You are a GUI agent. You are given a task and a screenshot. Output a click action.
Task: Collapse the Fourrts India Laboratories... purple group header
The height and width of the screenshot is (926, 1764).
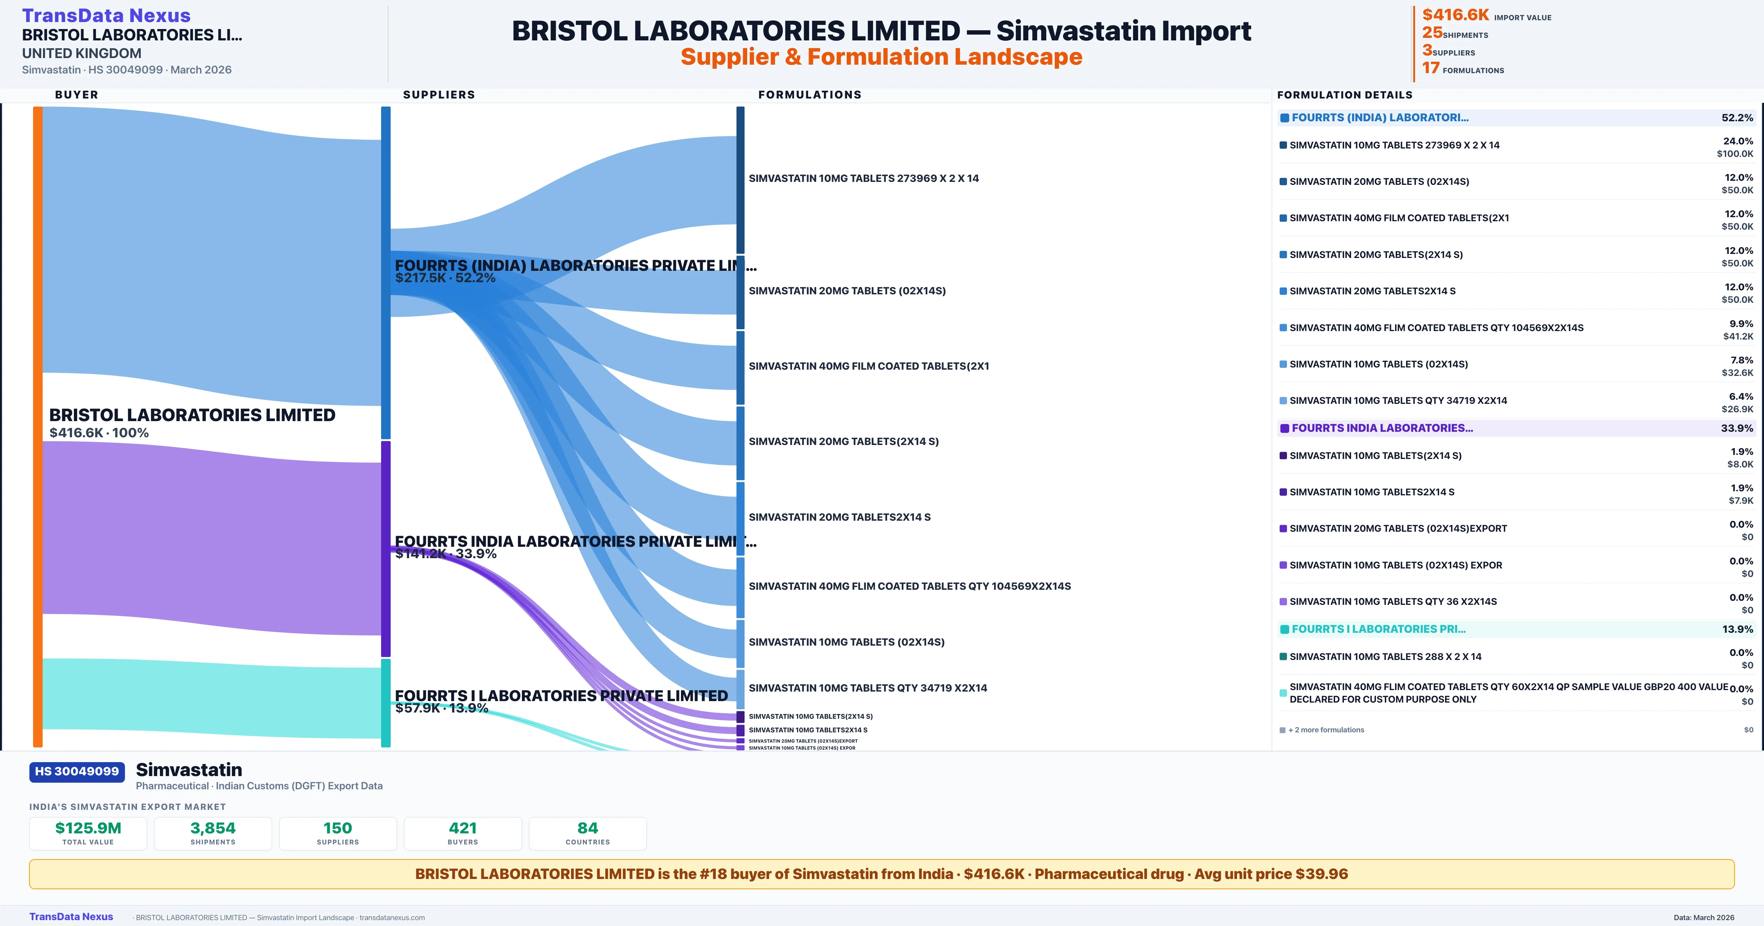coord(1382,428)
